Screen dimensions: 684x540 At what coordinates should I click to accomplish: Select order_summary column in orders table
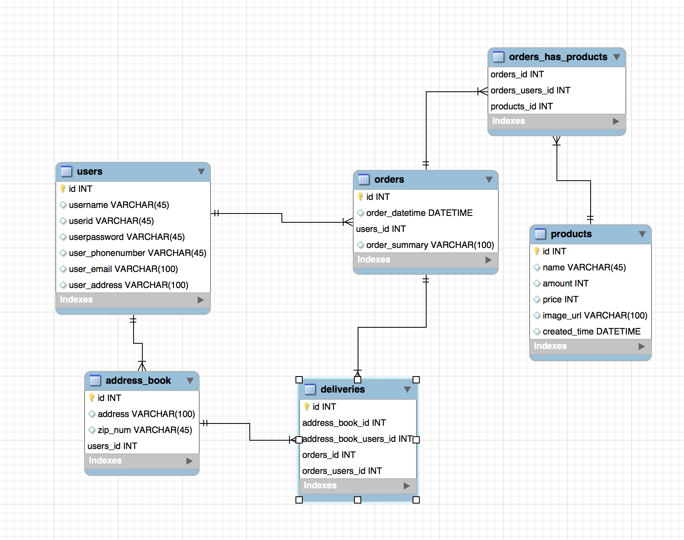pos(429,245)
